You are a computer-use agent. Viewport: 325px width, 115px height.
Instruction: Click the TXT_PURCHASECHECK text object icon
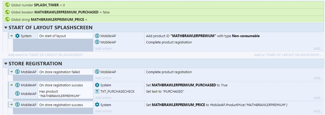click(x=97, y=91)
